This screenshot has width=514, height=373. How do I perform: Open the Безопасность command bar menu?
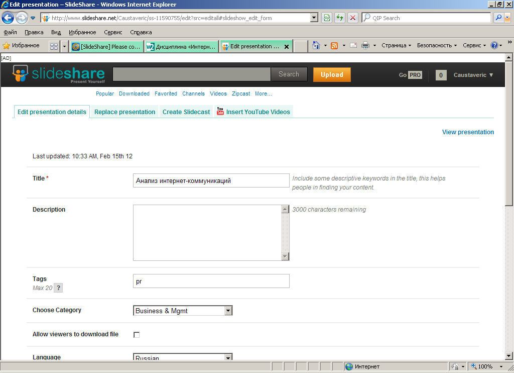coord(437,45)
